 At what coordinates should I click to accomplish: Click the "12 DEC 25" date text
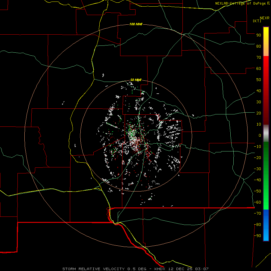pyautogui.click(x=180, y=269)
